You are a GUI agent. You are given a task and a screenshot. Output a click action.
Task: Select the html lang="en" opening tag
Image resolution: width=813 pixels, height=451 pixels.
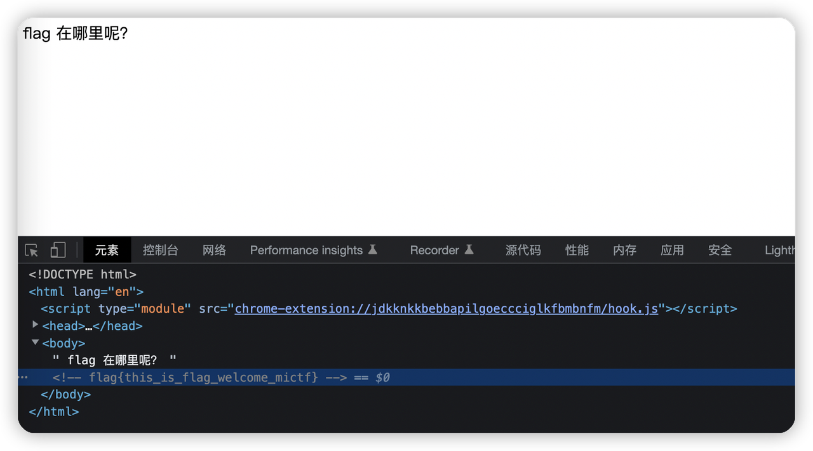click(86, 292)
